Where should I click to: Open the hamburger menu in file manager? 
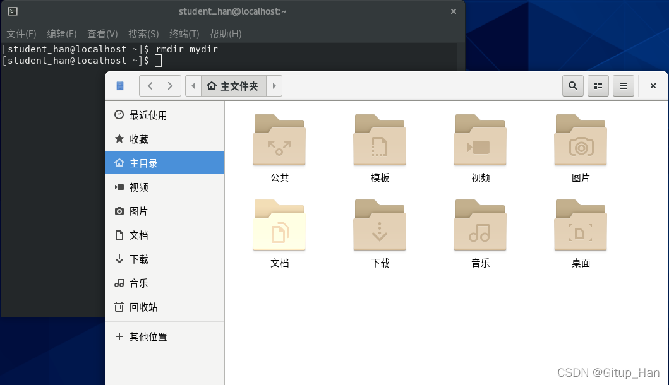(624, 86)
